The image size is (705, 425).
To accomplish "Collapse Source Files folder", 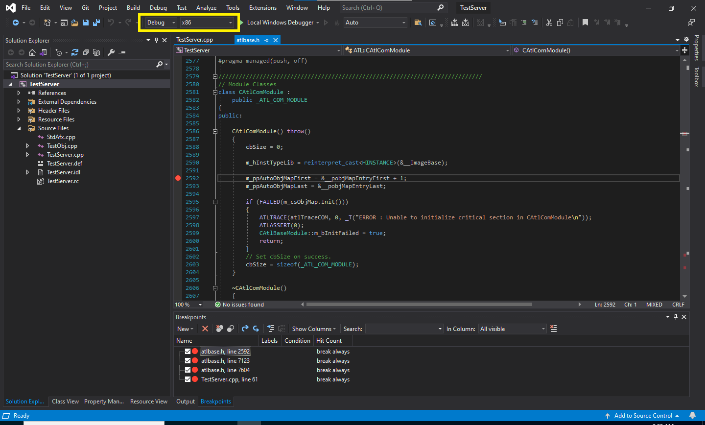I will (19, 128).
